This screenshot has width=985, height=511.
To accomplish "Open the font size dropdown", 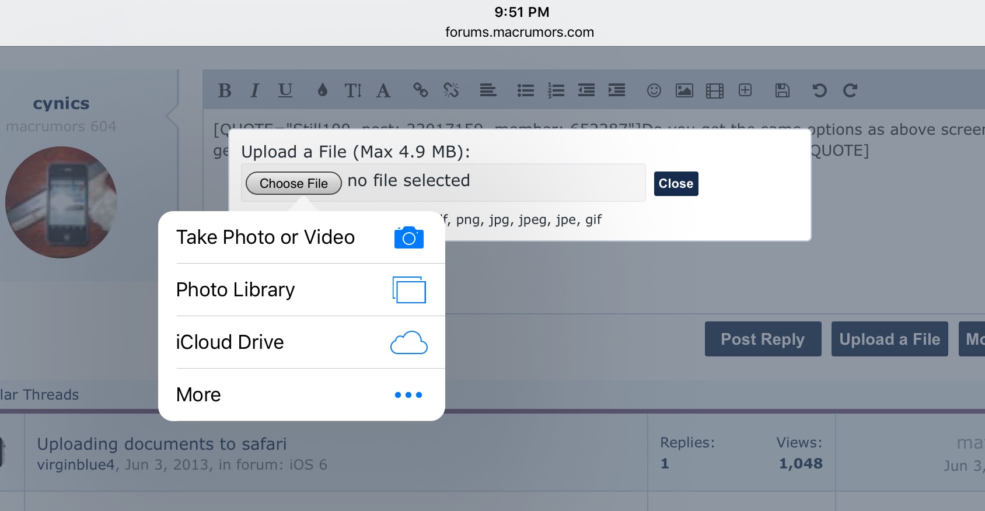I will coord(353,90).
